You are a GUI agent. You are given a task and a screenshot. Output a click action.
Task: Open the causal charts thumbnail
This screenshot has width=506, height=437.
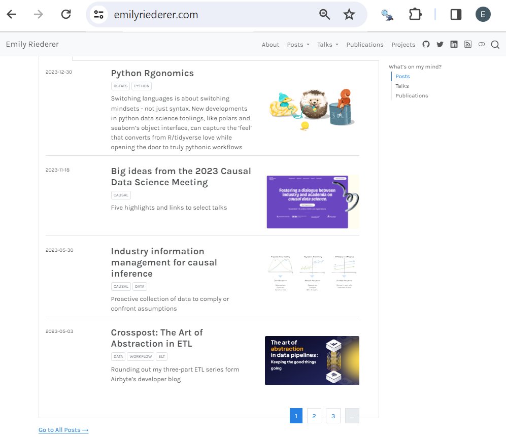(x=312, y=273)
